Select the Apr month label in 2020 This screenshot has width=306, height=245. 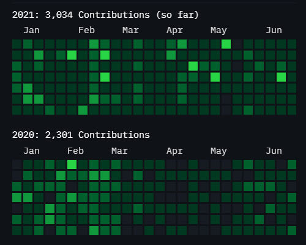click(174, 151)
